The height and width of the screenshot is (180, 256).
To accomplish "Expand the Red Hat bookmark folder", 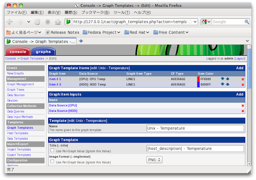I will click(136, 32).
